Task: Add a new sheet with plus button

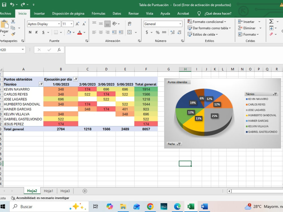Action: pos(85,191)
